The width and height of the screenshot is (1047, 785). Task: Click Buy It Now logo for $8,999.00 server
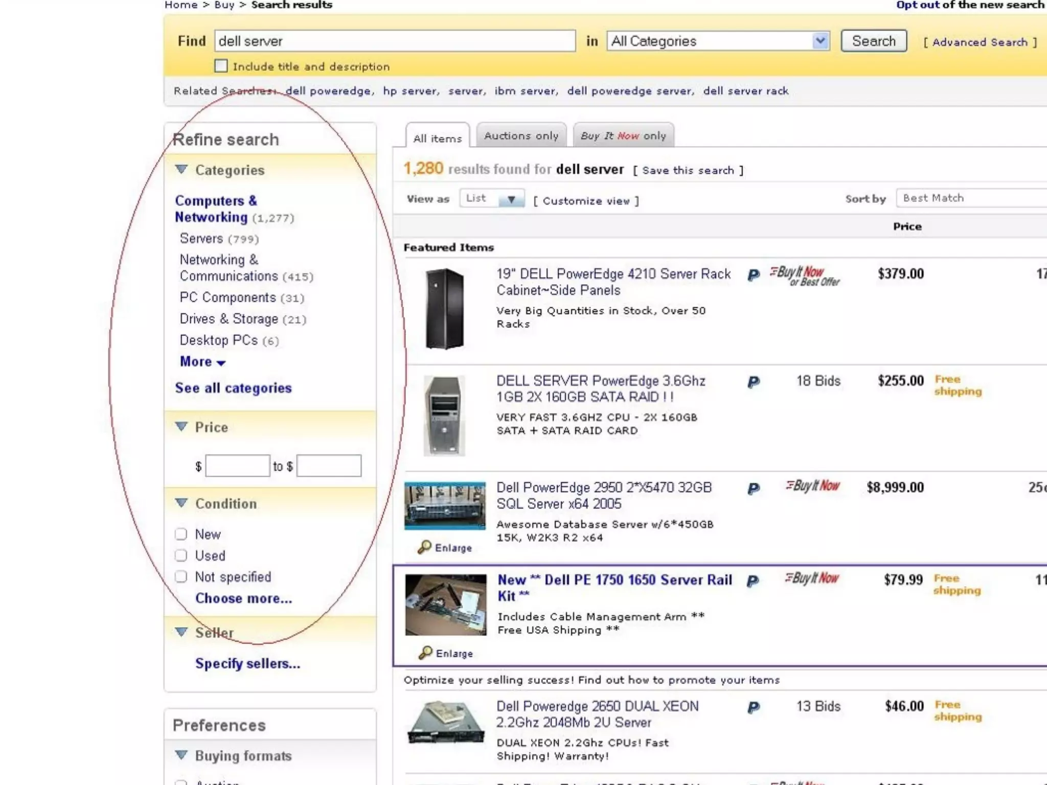(x=812, y=486)
